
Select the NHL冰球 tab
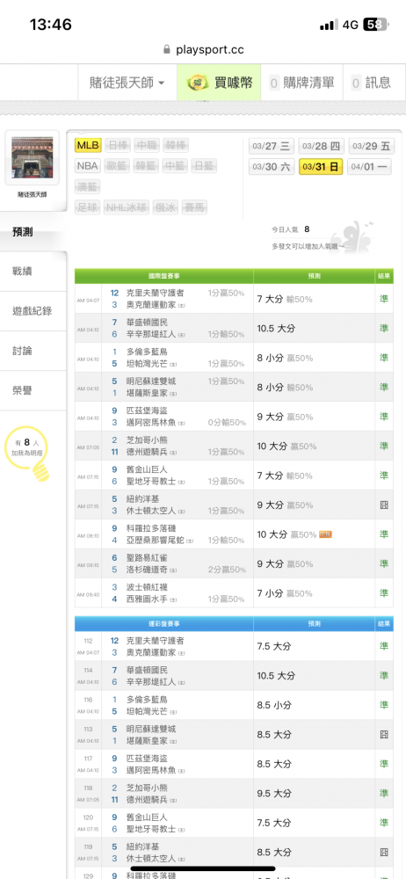point(127,207)
